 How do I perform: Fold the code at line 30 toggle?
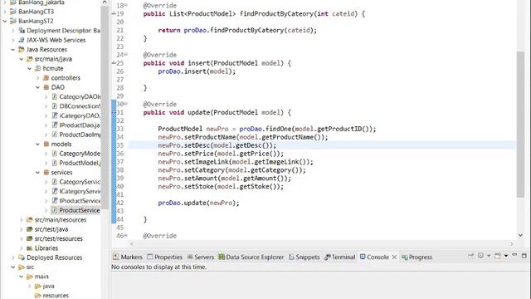coord(126,103)
